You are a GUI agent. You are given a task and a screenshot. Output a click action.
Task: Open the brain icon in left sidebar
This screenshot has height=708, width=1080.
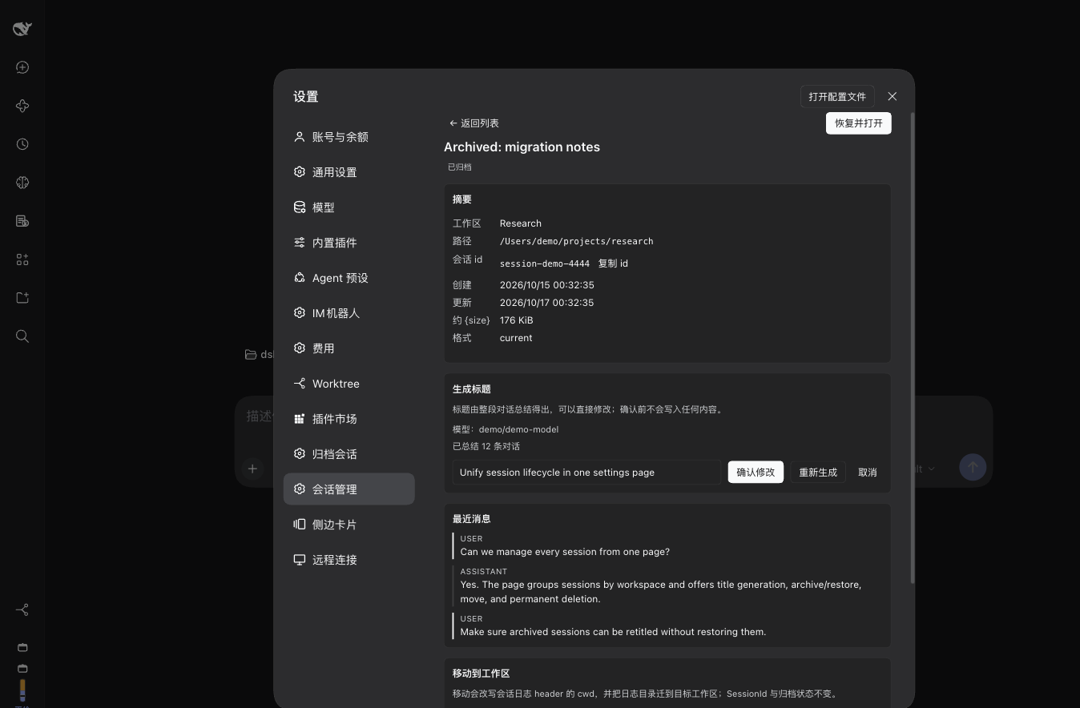coord(22,183)
